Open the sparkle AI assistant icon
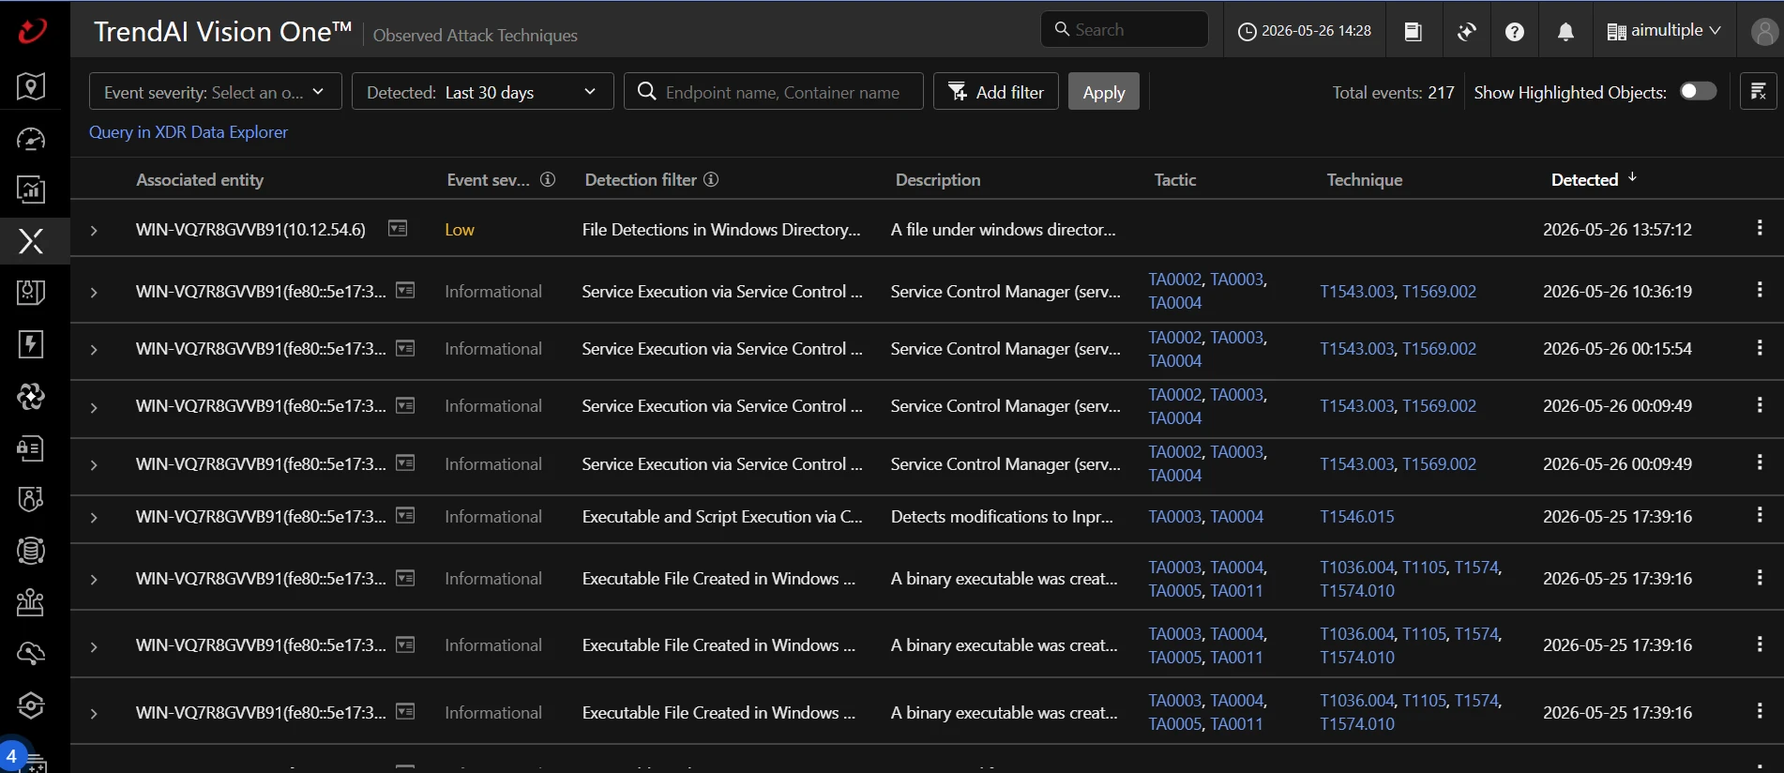The width and height of the screenshot is (1784, 773). coord(1467,32)
